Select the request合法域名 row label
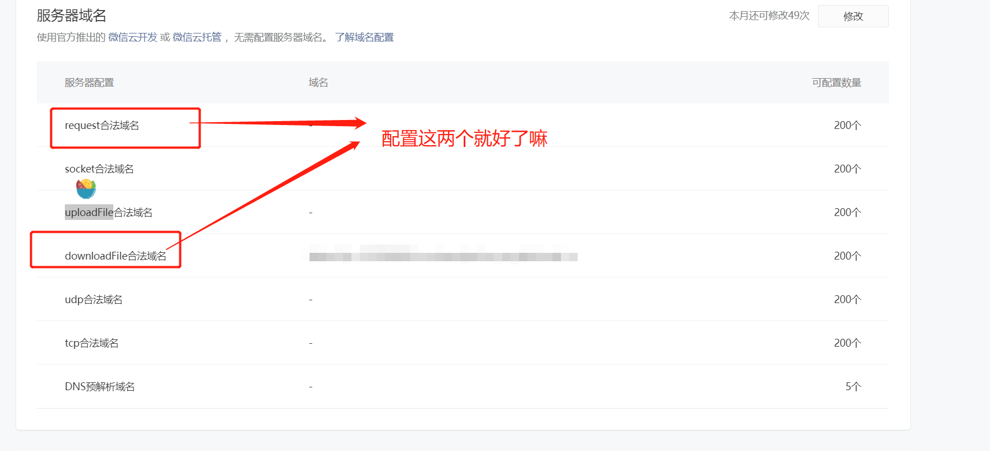990x451 pixels. [x=102, y=126]
